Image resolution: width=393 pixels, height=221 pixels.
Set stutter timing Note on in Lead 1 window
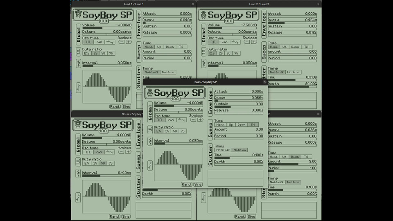pos(168,72)
